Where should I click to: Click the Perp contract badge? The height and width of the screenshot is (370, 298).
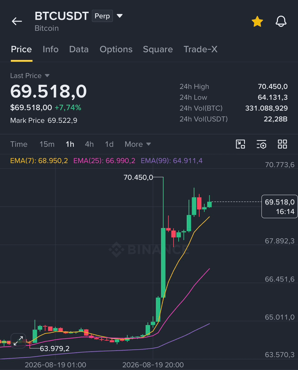102,16
